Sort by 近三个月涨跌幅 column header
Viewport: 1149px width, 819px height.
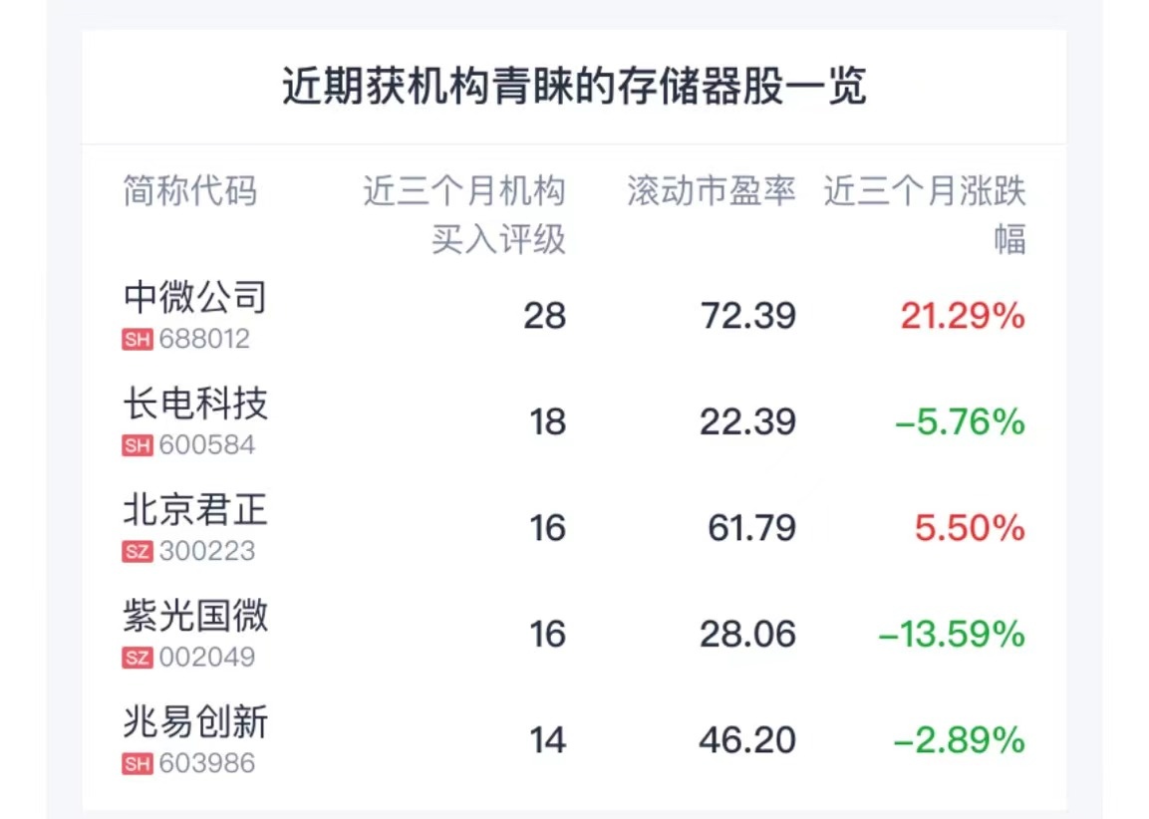(925, 214)
